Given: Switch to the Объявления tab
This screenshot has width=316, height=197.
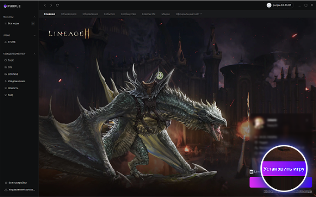Looking at the screenshot, I should [69, 14].
